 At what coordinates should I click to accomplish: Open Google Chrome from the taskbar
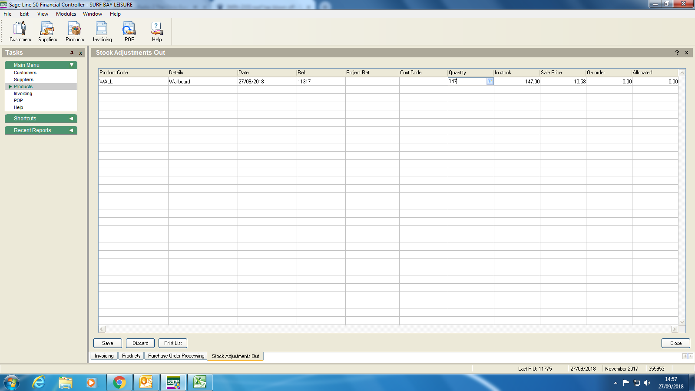coord(119,382)
